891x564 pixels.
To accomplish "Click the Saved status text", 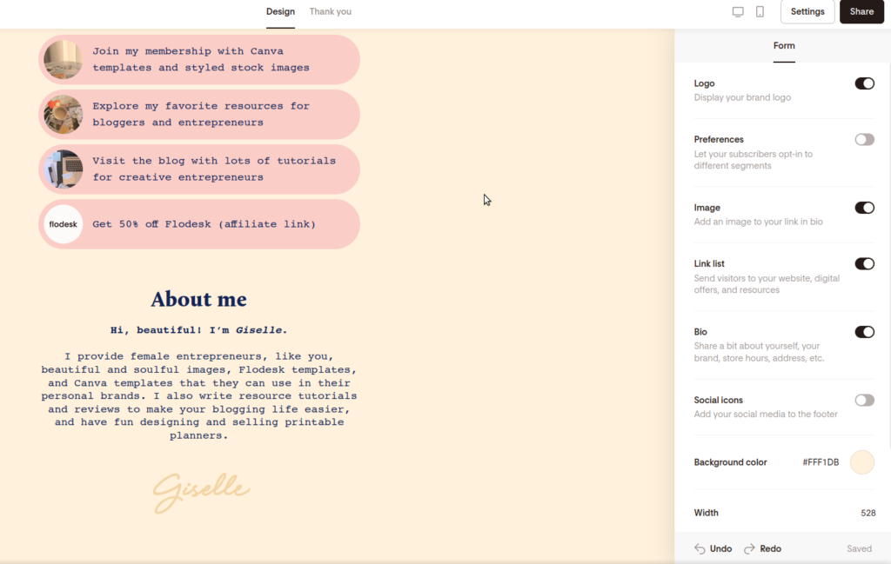I will pyautogui.click(x=859, y=548).
